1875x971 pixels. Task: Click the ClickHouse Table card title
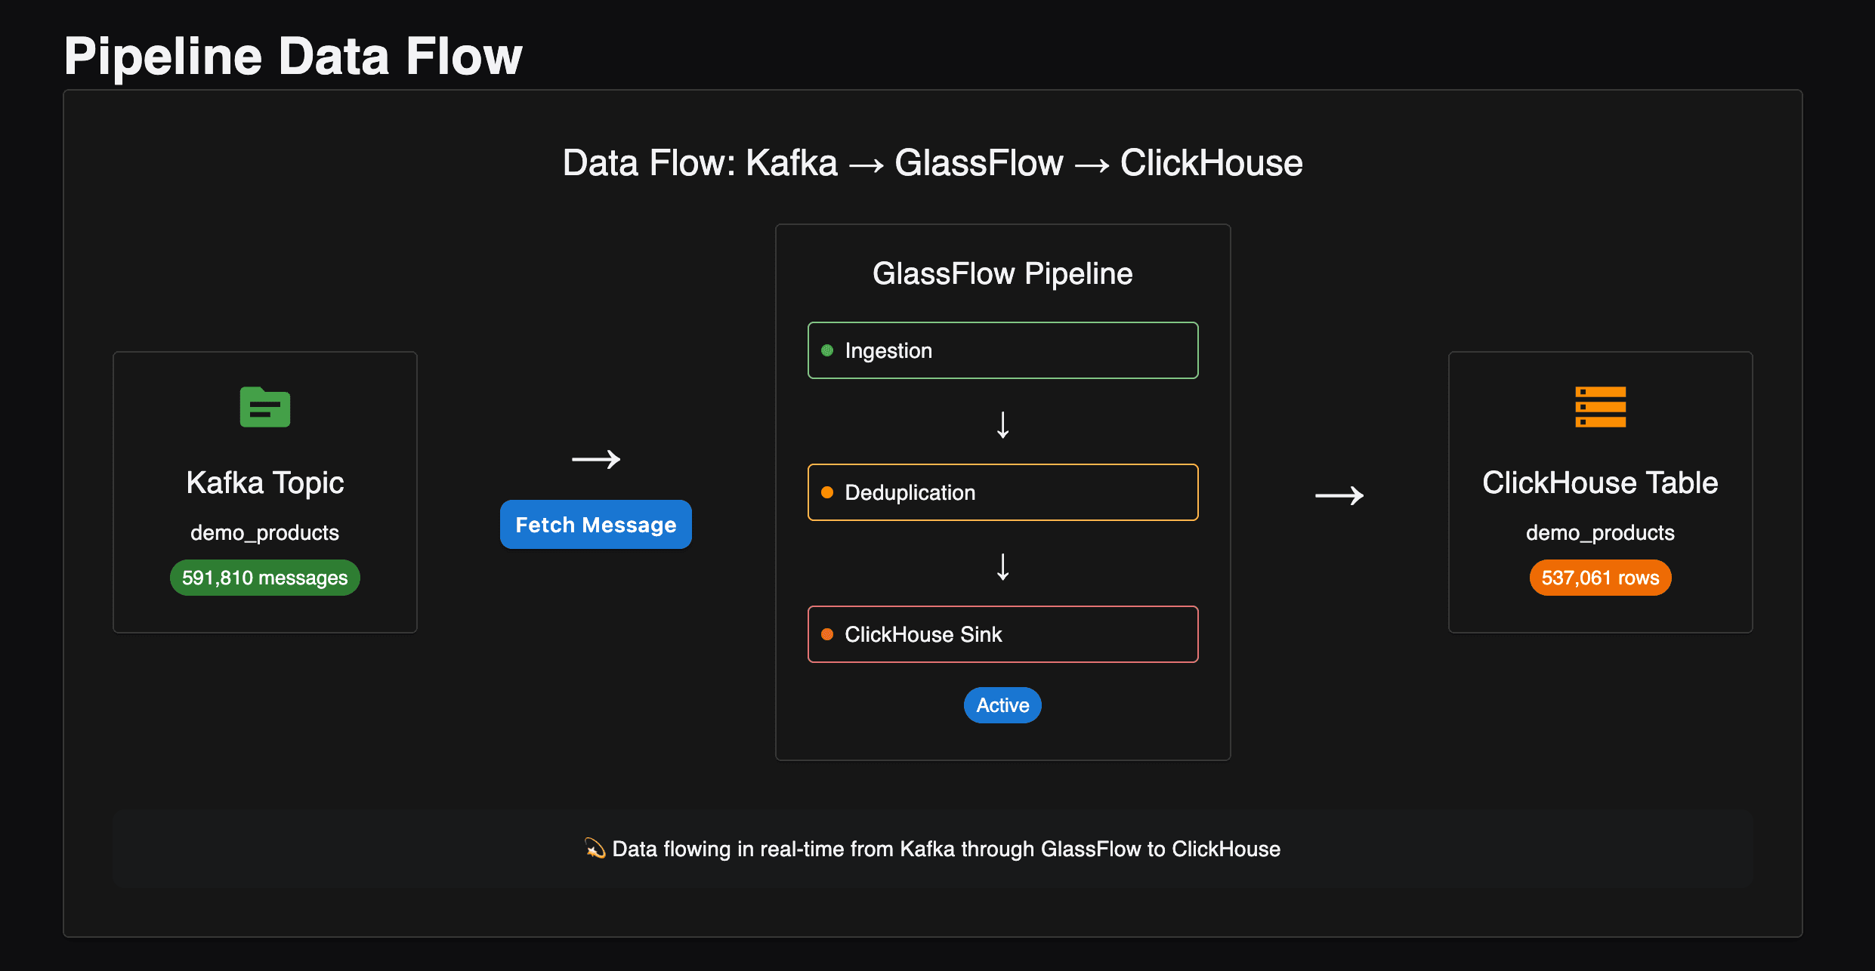click(x=1600, y=482)
